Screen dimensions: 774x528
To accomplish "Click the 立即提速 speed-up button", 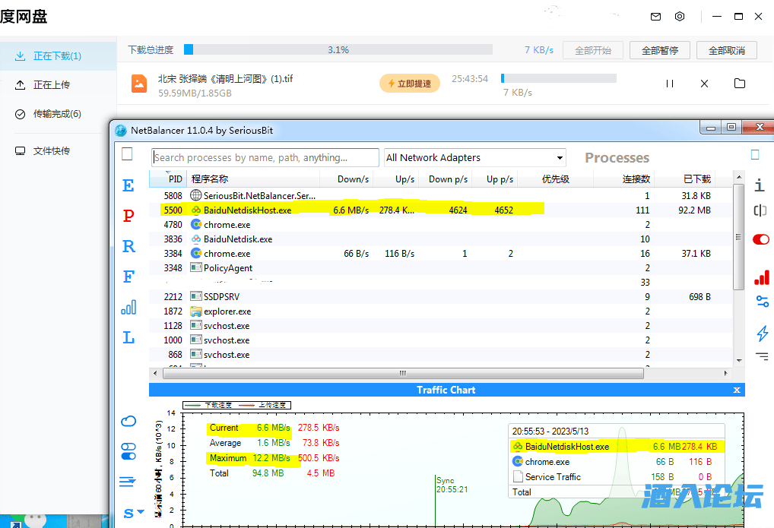I will point(410,84).
